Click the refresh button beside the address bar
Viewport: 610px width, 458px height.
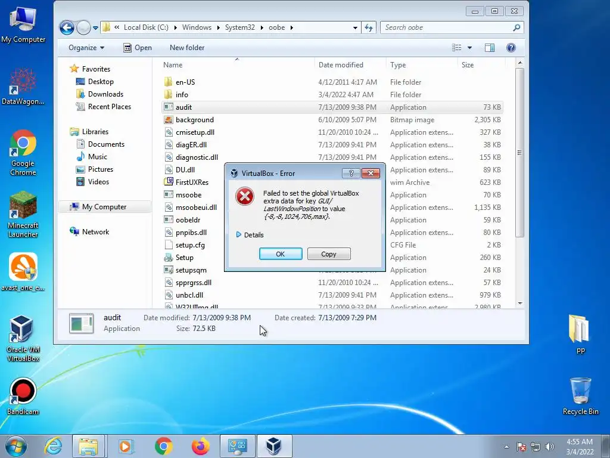click(x=368, y=27)
